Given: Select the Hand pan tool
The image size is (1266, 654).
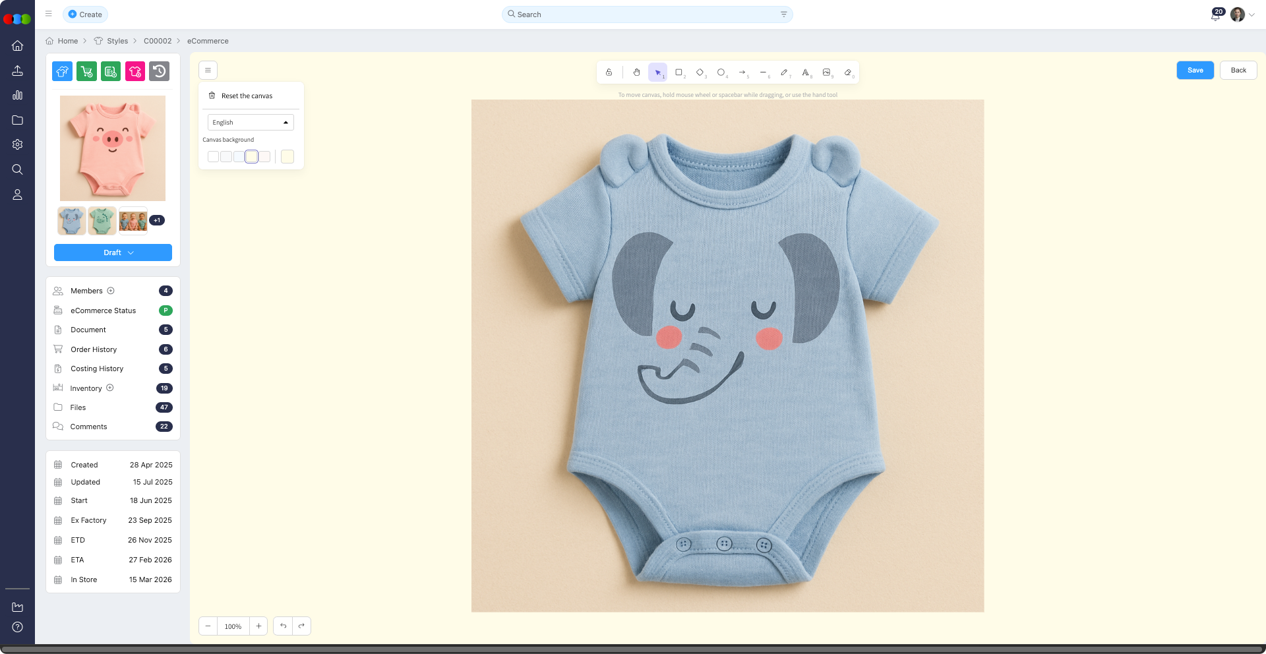Looking at the screenshot, I should 636,73.
